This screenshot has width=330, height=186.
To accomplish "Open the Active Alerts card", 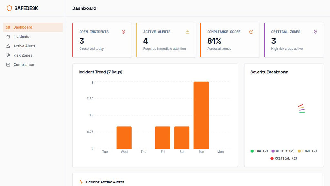I will tap(166, 40).
